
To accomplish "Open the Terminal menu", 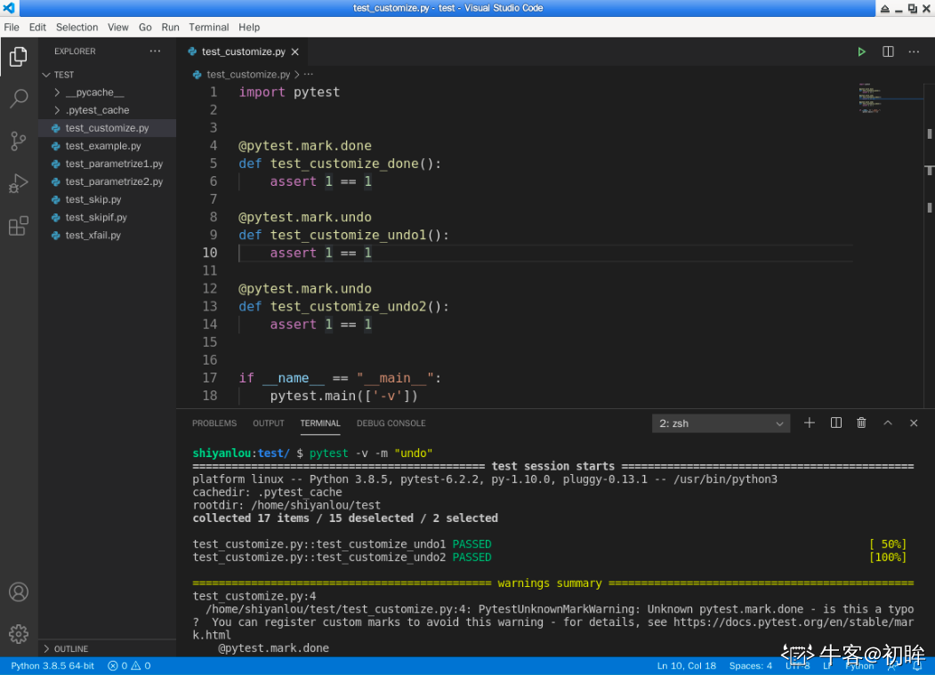I will (209, 28).
